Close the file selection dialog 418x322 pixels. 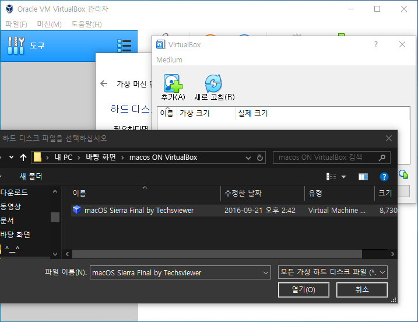click(389, 138)
